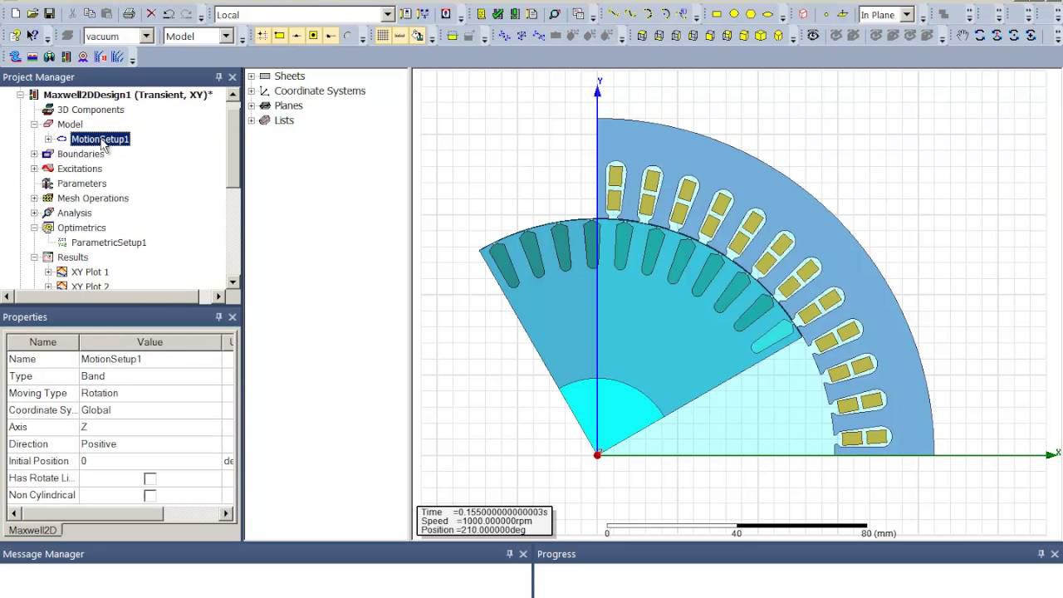Click the Initial Position value field
This screenshot has width=1063, height=598.
pyautogui.click(x=150, y=461)
